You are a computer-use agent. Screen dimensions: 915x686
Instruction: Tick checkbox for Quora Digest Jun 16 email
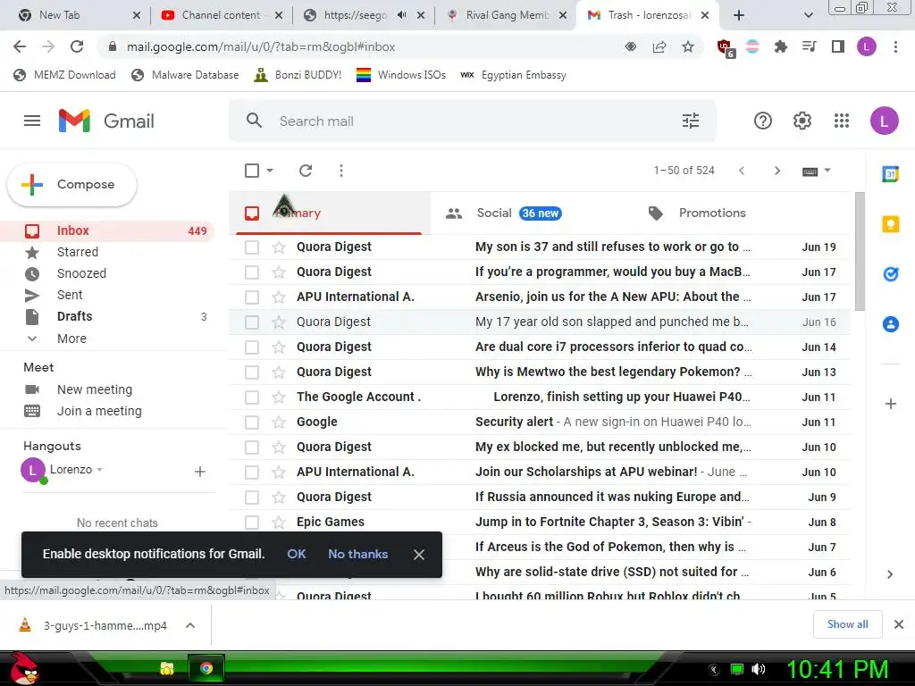252,322
